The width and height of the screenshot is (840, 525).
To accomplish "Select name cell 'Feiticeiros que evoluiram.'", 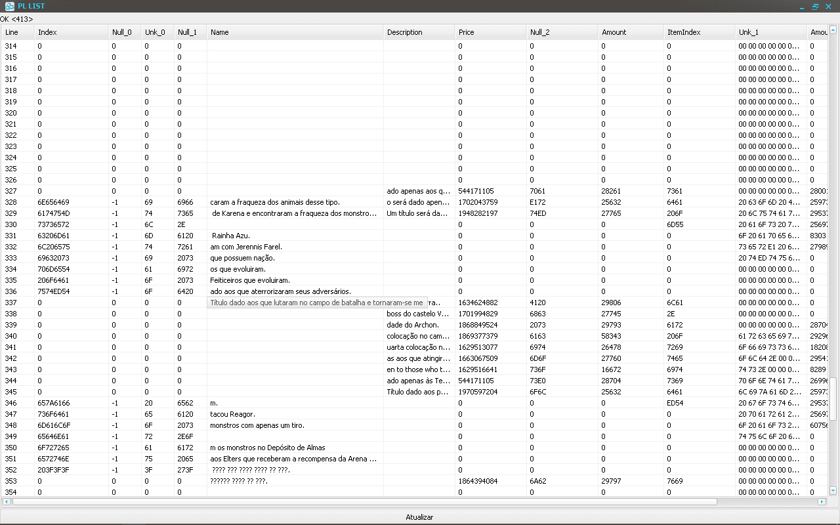I will [295, 280].
